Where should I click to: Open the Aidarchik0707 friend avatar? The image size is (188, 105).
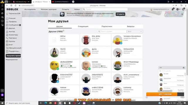tap(54, 78)
